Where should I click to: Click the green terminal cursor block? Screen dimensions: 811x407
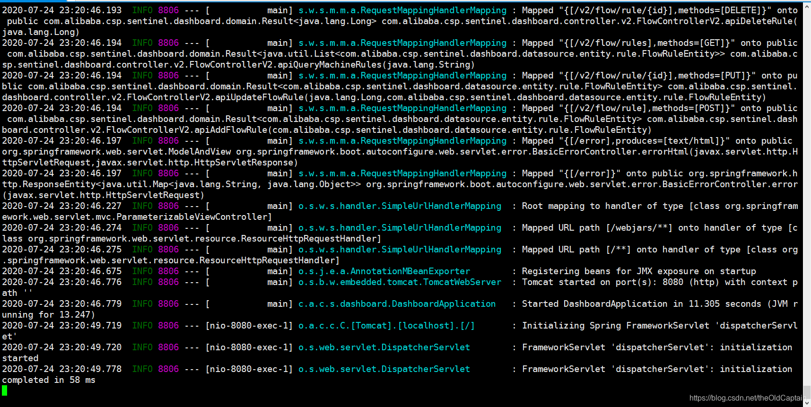(x=5, y=390)
